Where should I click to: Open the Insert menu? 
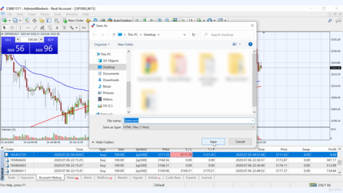(x=32, y=14)
